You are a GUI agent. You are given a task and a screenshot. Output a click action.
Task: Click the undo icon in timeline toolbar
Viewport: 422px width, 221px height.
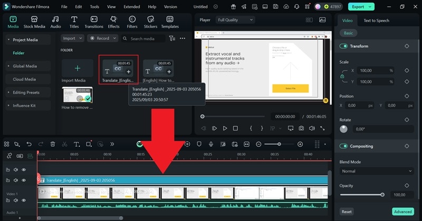pos(29,144)
